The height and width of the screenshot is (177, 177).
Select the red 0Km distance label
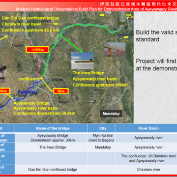pos(61,91)
